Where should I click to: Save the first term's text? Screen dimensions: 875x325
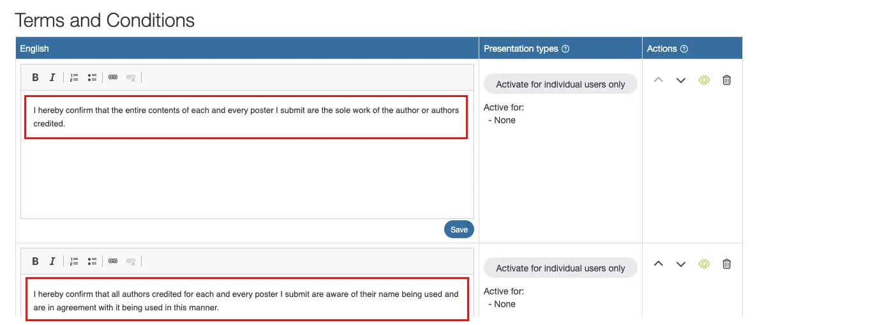click(459, 229)
